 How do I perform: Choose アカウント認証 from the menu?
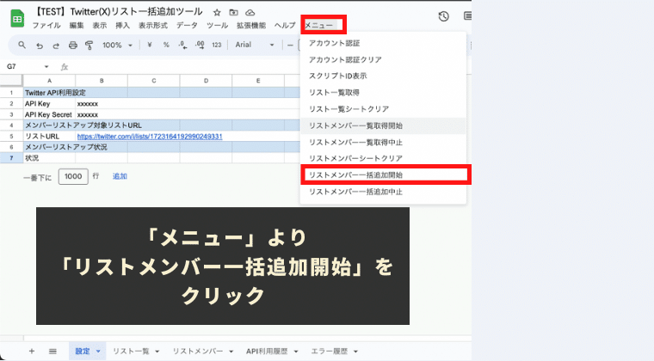[383, 43]
